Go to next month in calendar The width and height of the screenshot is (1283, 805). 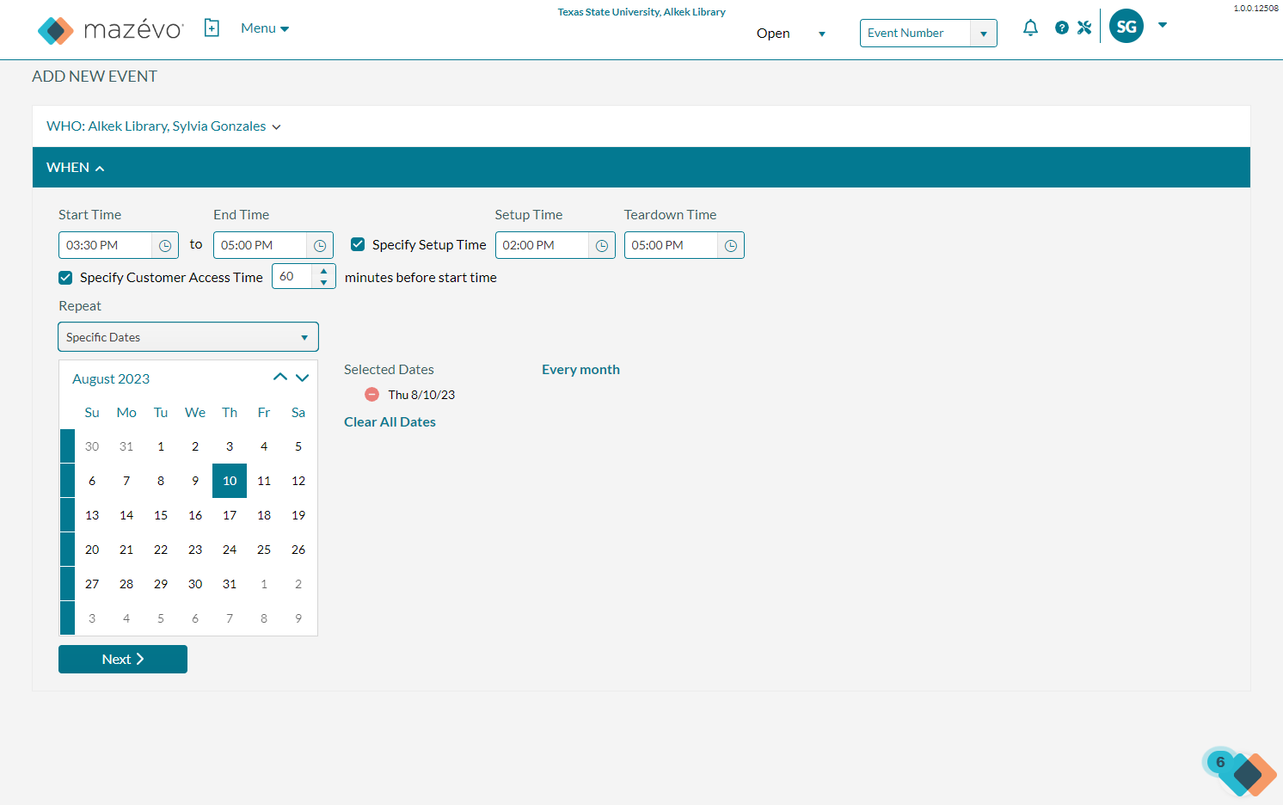[303, 378]
